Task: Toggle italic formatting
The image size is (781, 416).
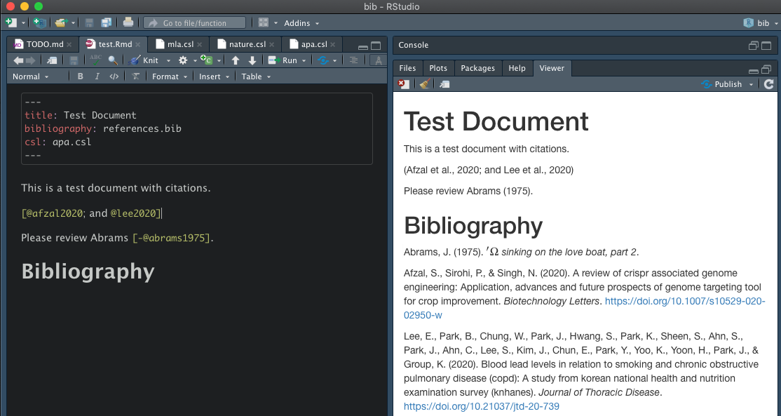Action: click(x=97, y=76)
